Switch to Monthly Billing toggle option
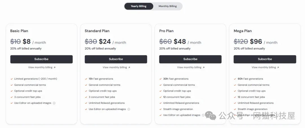Image resolution: width=305 pixels, height=128 pixels. point(167,6)
